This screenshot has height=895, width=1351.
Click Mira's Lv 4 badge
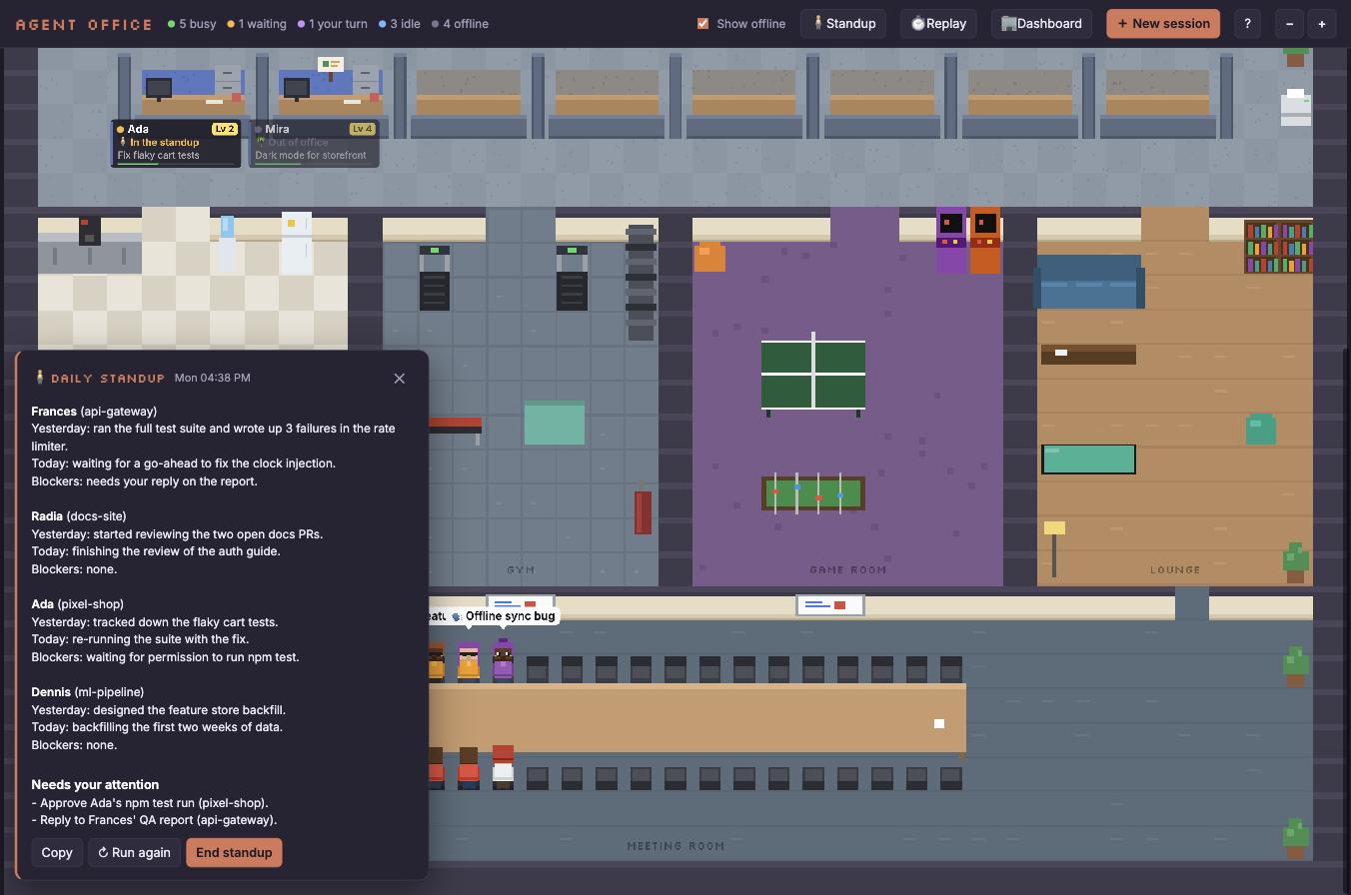(x=362, y=129)
